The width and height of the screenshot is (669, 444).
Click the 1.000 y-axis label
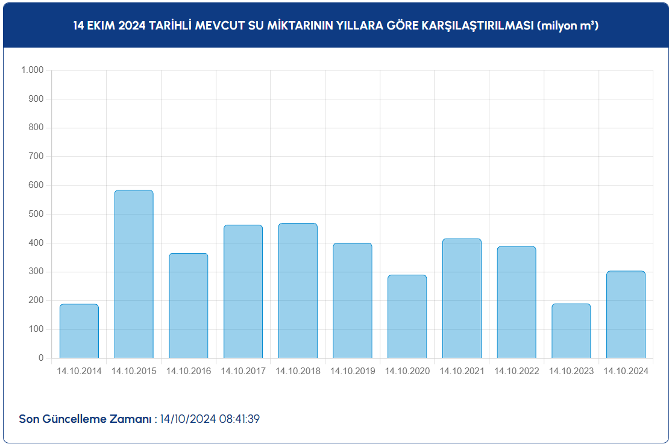coord(33,70)
